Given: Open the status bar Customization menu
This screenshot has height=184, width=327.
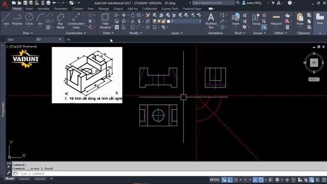Looking at the screenshot, I should pos(324,179).
